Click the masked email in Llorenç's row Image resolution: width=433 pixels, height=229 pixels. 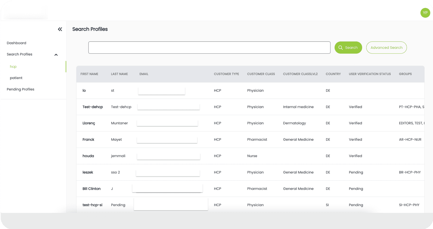tap(167, 123)
